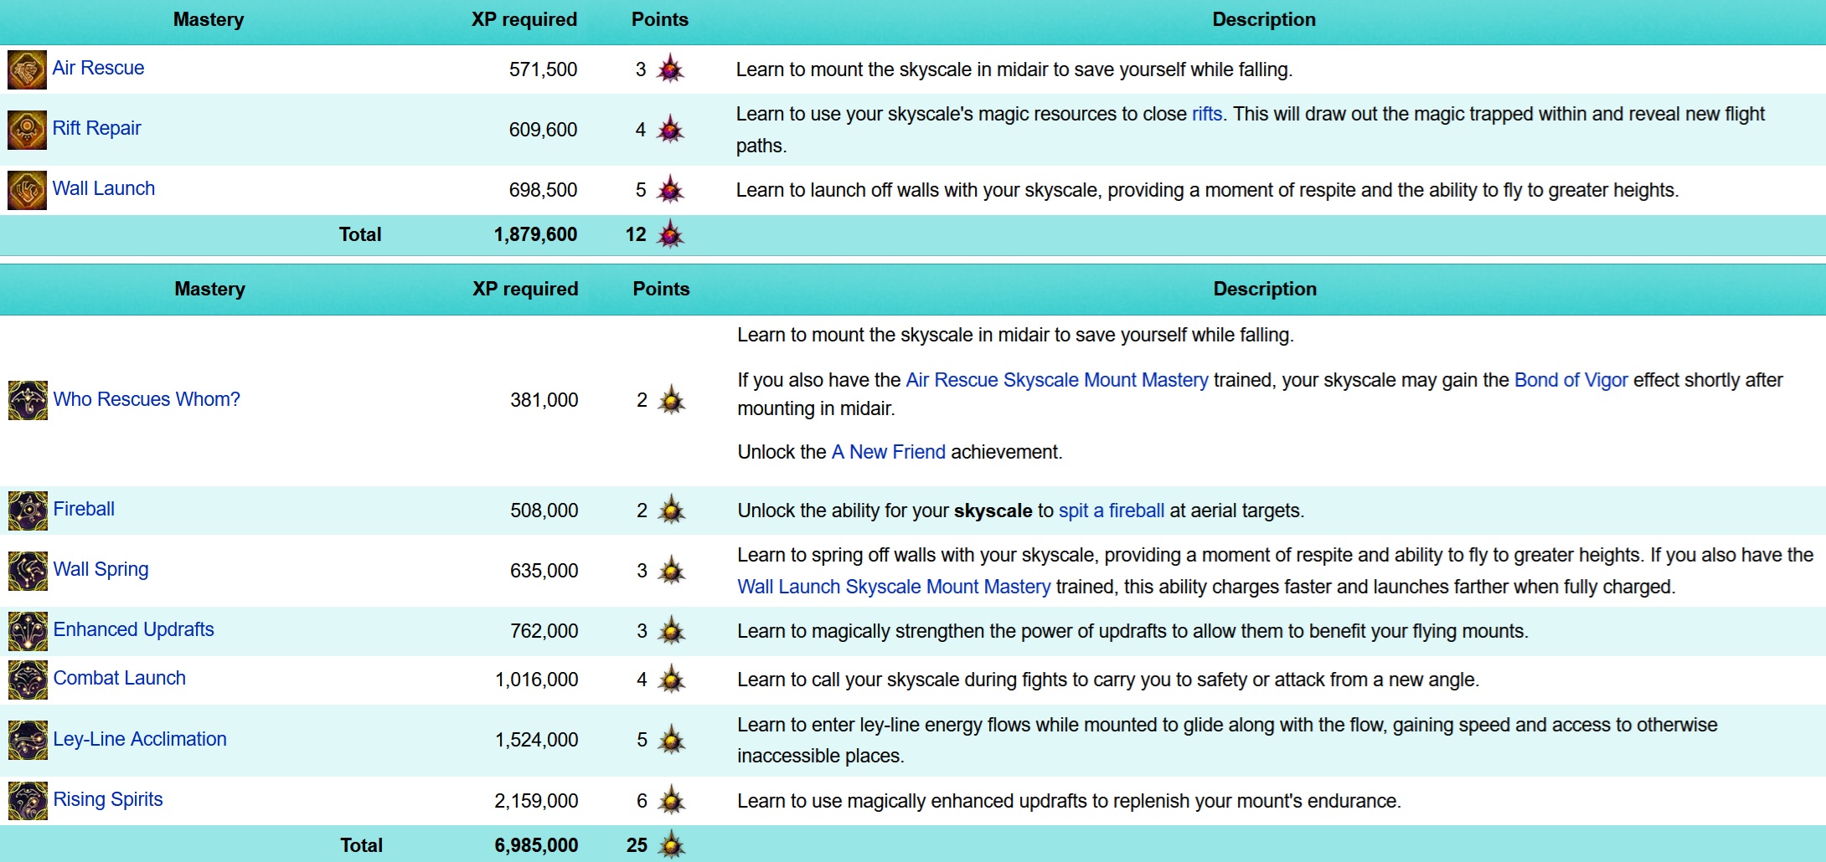
Task: Click mastery point icon in Combat Launch row
Action: 671,680
